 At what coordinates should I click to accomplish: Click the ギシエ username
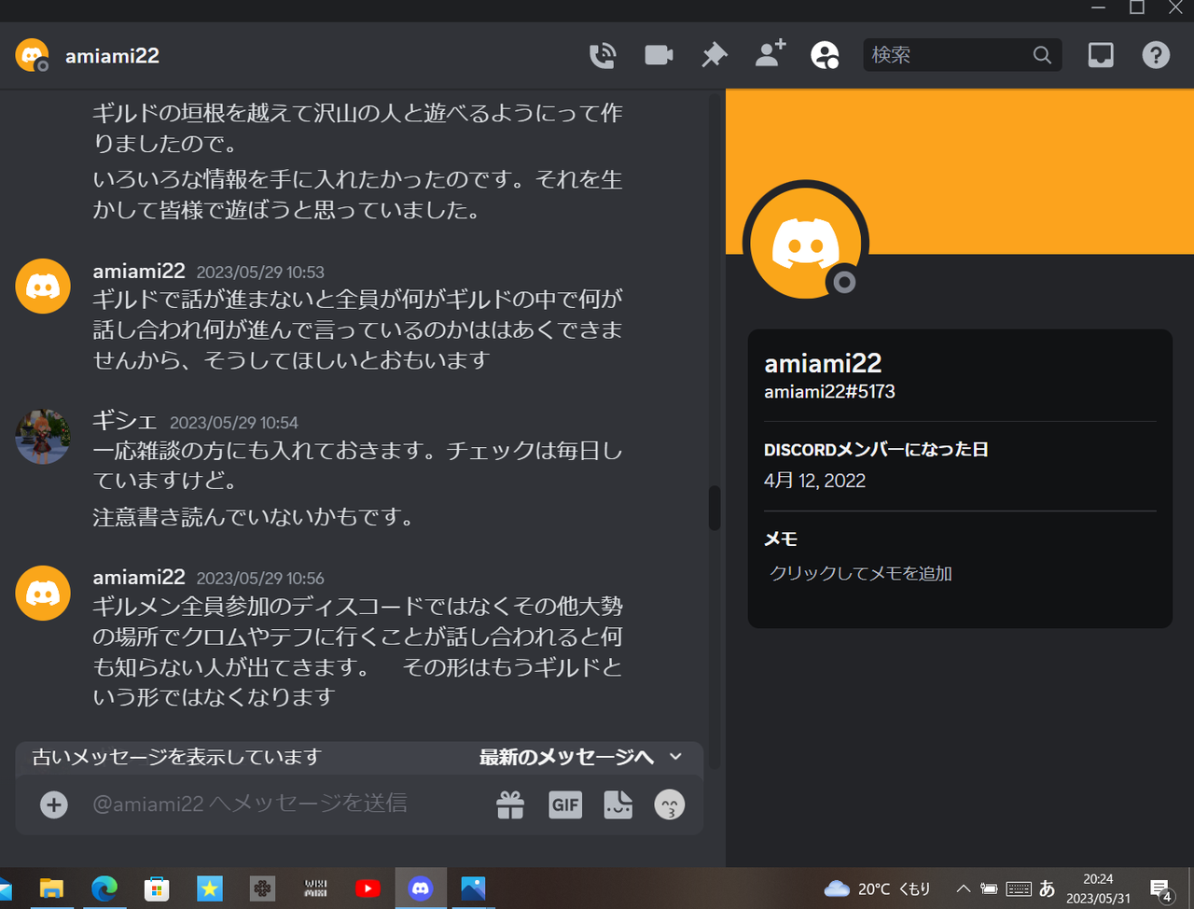(x=125, y=421)
